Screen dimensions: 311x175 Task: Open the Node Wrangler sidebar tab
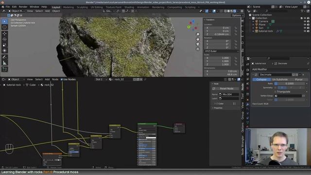[x=242, y=145]
